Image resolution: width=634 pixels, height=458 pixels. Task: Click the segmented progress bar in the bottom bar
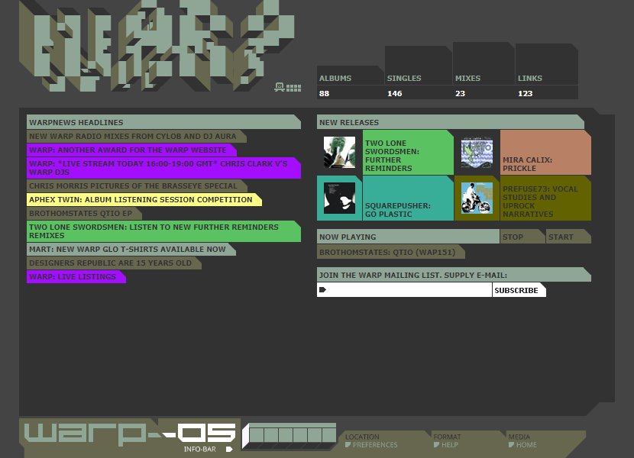[x=289, y=436]
